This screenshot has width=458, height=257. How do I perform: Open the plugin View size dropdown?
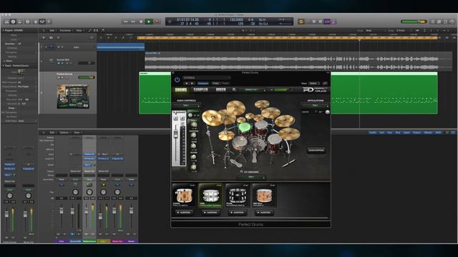point(314,84)
